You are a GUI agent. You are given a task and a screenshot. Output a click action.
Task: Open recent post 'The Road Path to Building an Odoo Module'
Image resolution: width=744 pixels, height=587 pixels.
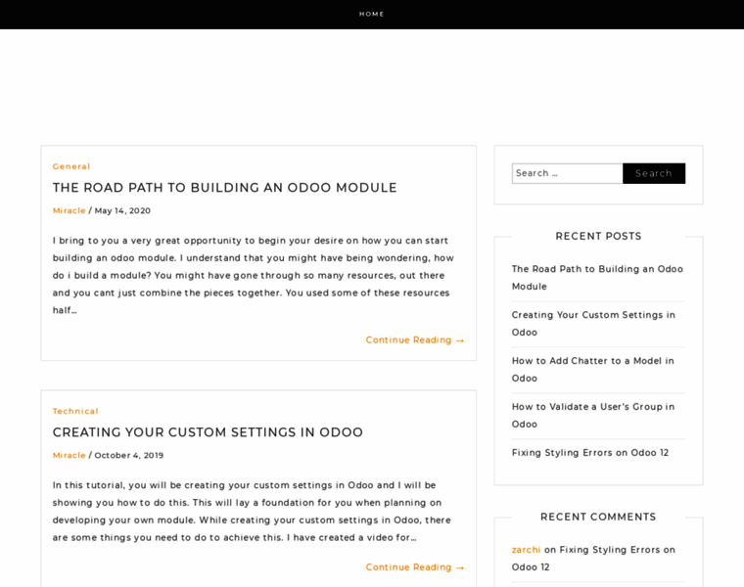597,278
